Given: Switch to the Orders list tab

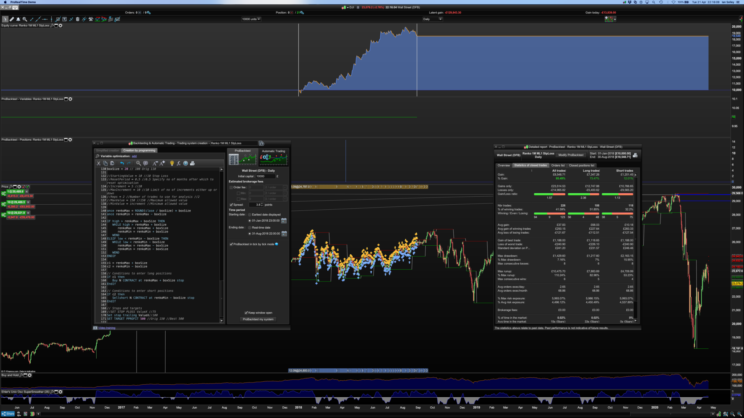Looking at the screenshot, I should [558, 165].
